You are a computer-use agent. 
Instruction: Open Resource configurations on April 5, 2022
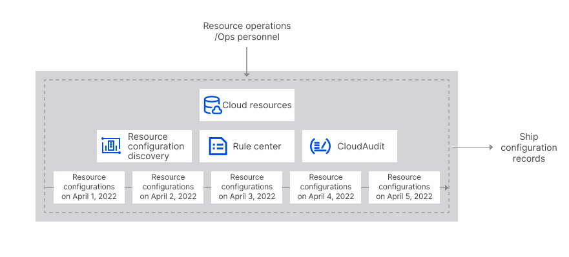pyautogui.click(x=404, y=187)
